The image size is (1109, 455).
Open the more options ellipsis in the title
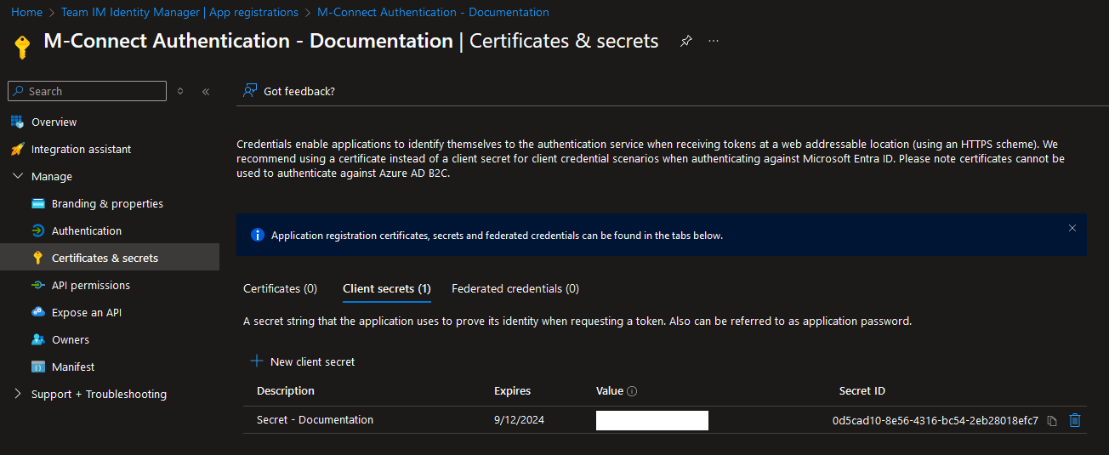tap(714, 41)
